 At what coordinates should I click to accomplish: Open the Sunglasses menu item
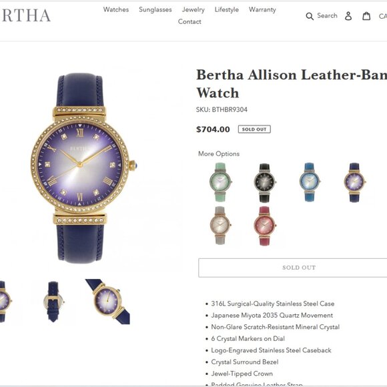[x=155, y=9]
